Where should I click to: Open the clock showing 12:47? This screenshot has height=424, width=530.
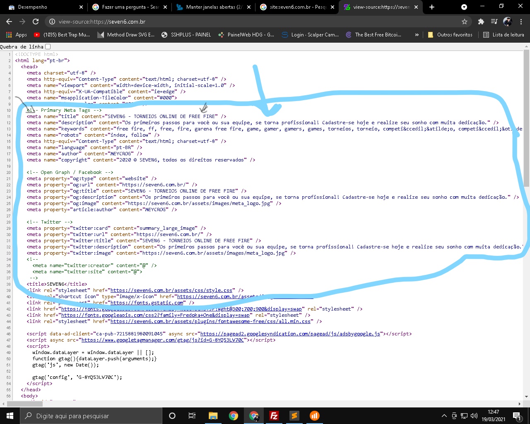click(x=493, y=416)
